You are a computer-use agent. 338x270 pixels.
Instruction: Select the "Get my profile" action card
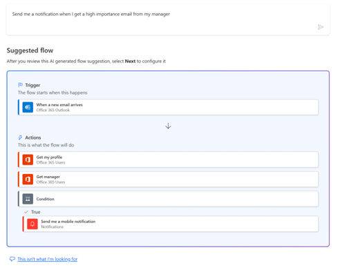click(168, 160)
